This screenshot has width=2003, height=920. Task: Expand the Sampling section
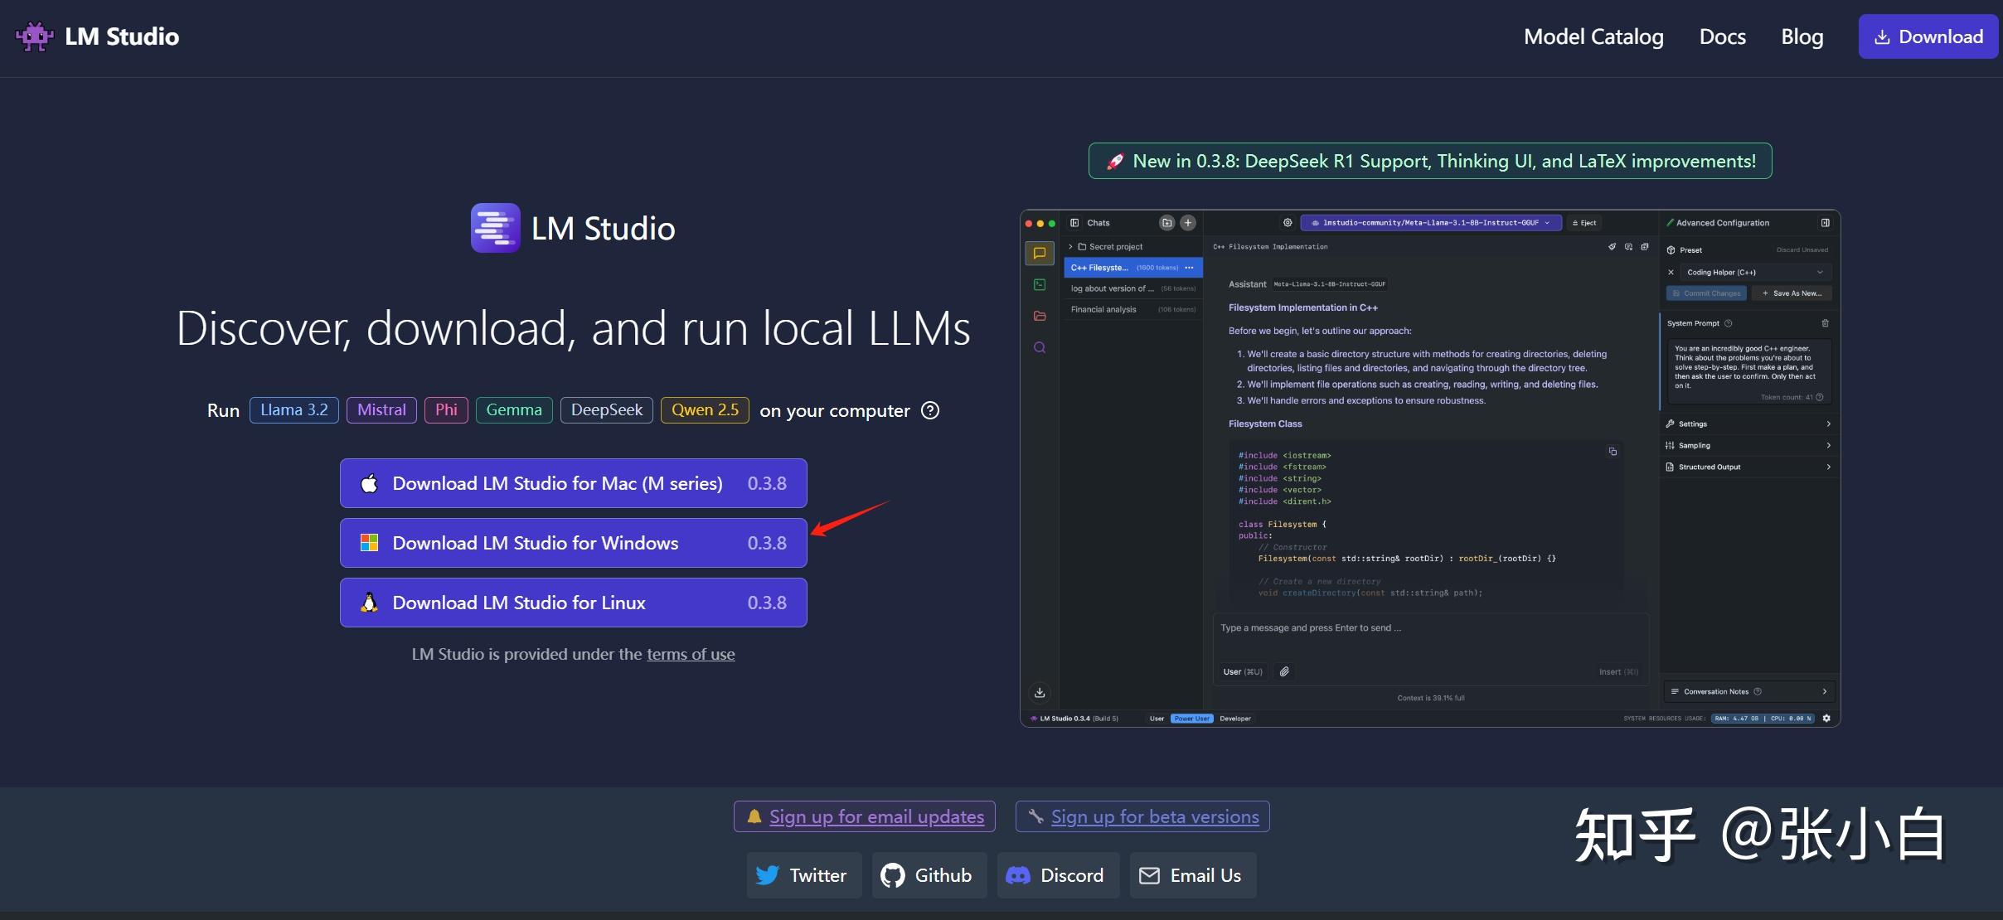tap(1748, 445)
